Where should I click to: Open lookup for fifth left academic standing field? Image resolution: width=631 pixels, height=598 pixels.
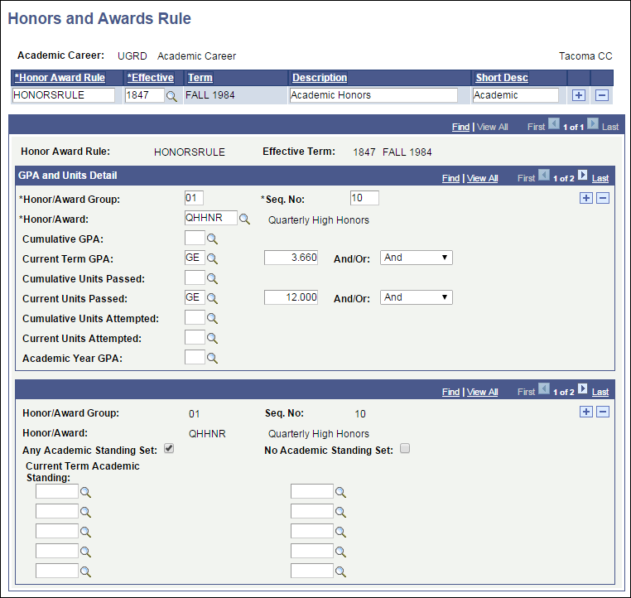pyautogui.click(x=85, y=571)
